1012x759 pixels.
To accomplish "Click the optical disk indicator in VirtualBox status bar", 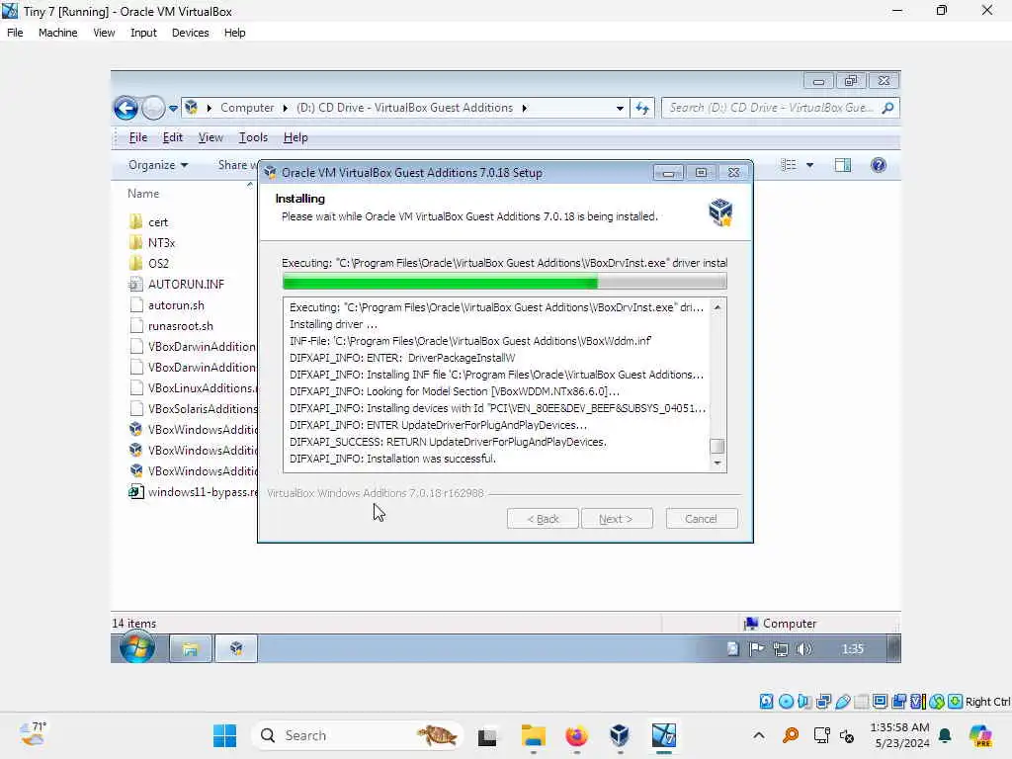I will (x=786, y=702).
